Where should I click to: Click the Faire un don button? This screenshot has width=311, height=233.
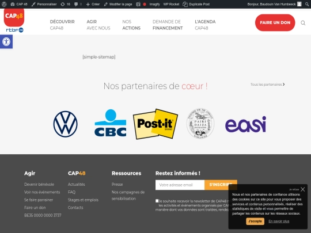click(275, 22)
